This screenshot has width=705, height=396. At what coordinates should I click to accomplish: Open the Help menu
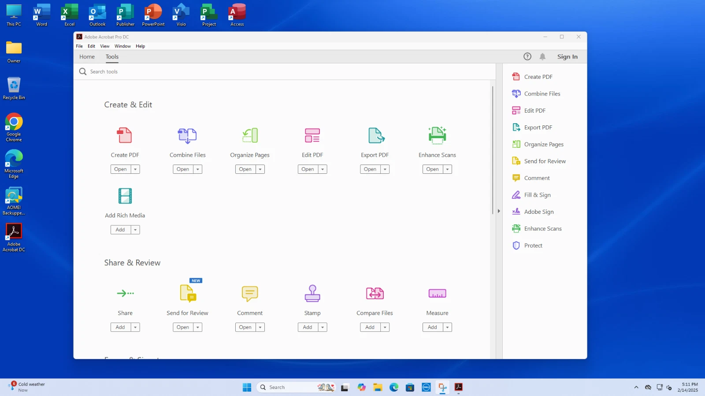pos(140,46)
